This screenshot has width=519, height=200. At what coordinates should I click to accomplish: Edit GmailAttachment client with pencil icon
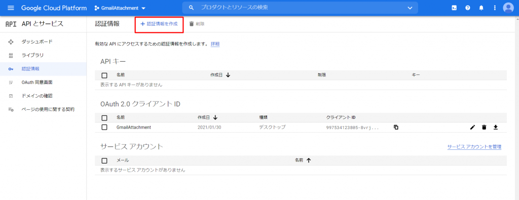pos(472,127)
